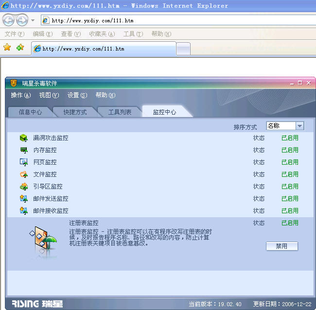Switch to the 信息中心 tab
This screenshot has width=316, height=310.
coord(31,112)
